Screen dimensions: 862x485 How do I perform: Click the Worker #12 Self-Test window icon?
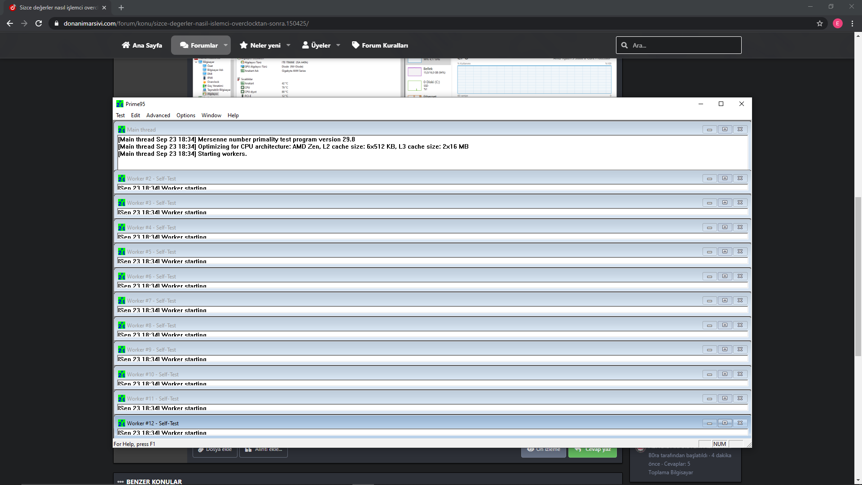121,423
